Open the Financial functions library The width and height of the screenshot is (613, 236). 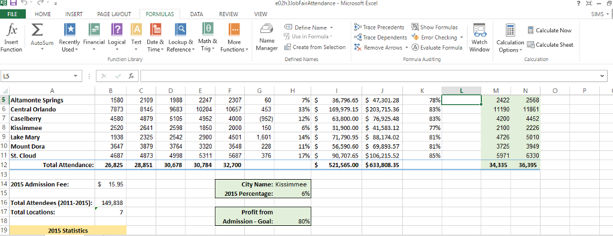click(x=94, y=38)
